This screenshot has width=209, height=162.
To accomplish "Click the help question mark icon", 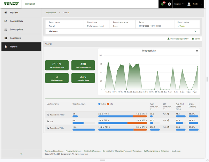I will coord(169,4).
